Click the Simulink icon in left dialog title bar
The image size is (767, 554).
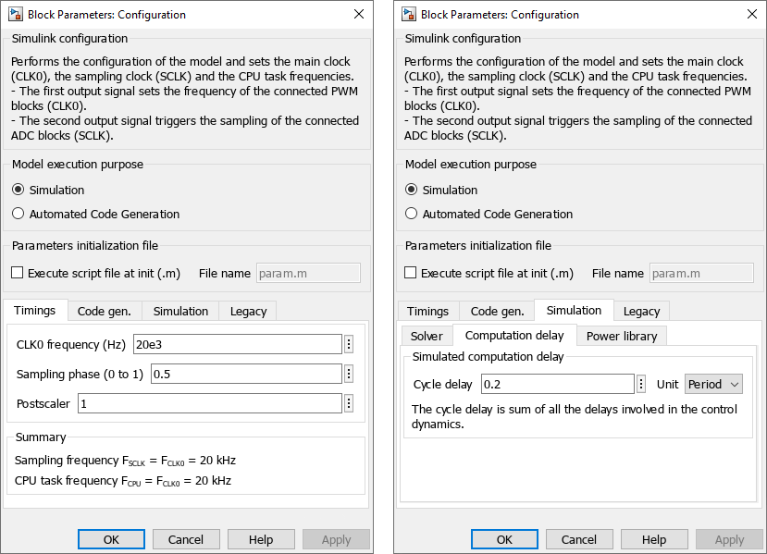(x=15, y=14)
